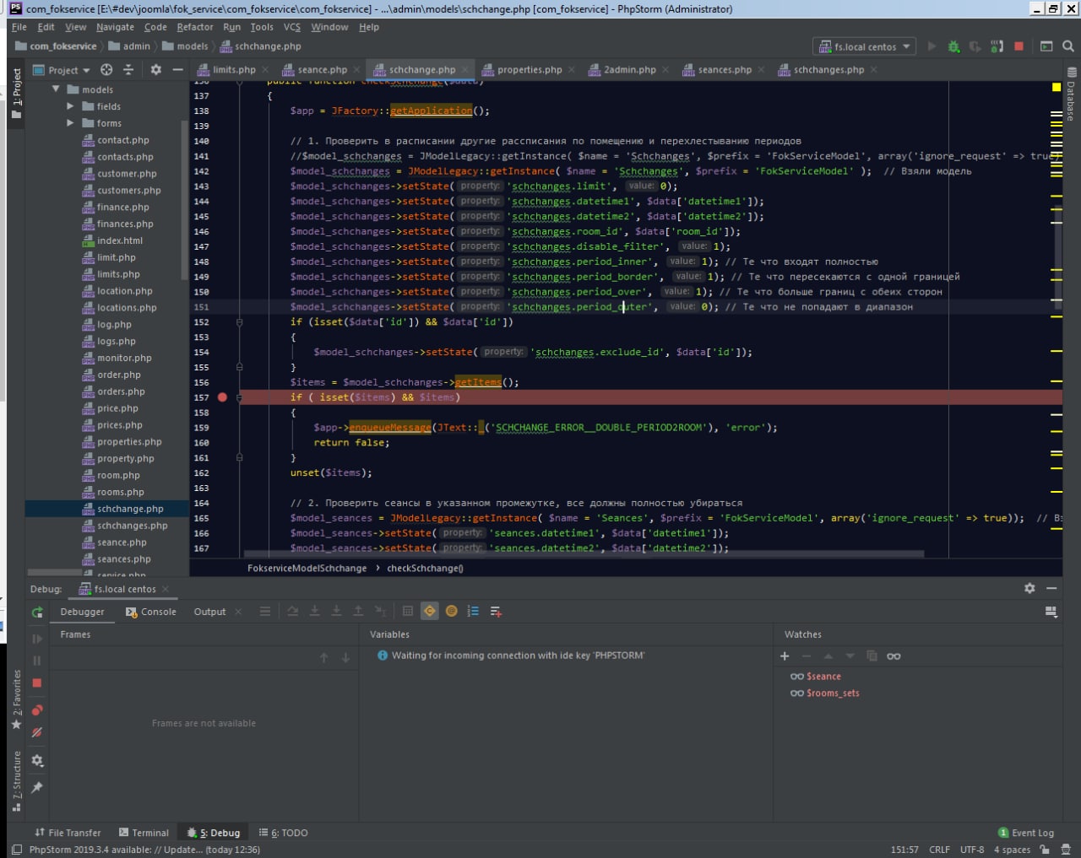Click the New Watch plus icon
This screenshot has width=1081, height=858.
point(785,656)
